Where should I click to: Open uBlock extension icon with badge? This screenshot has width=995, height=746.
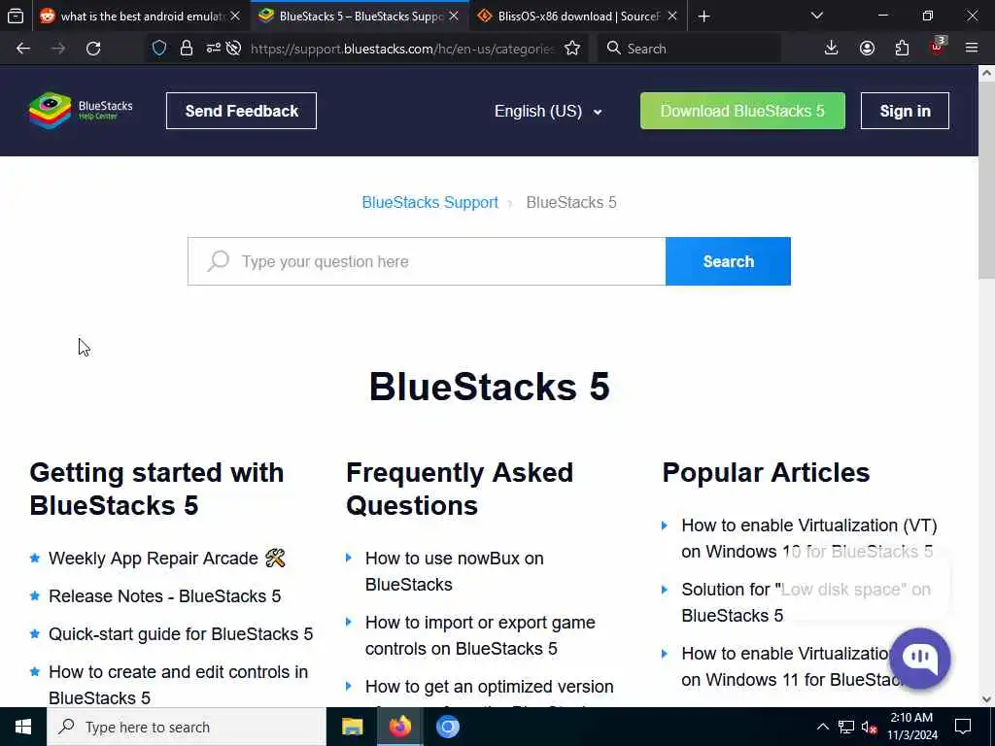[938, 47]
